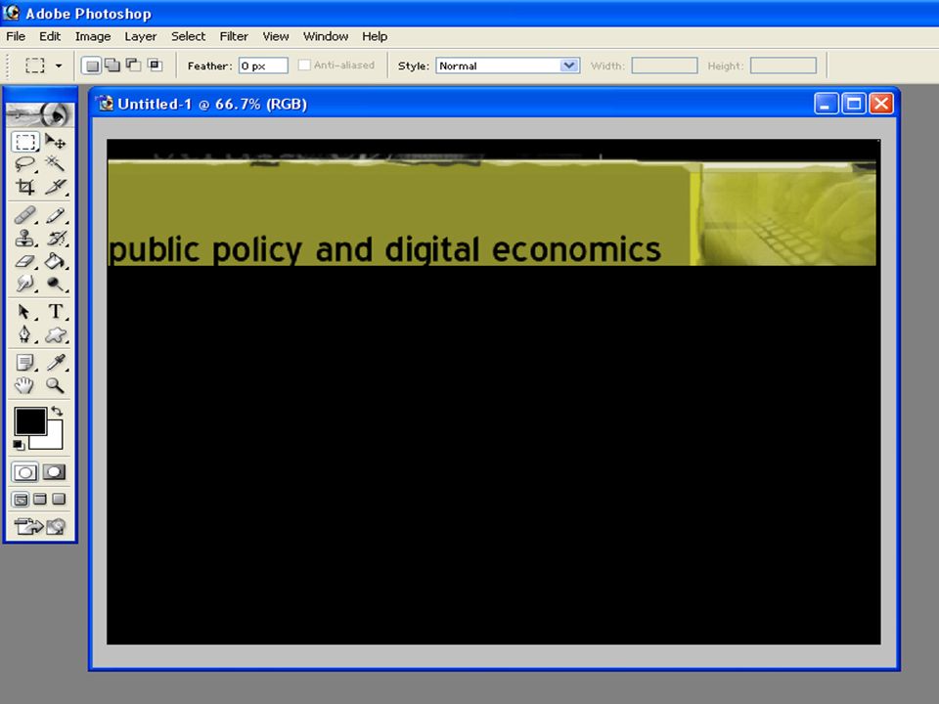Select the Rectangular Marquee tool in toolbox

tap(25, 142)
